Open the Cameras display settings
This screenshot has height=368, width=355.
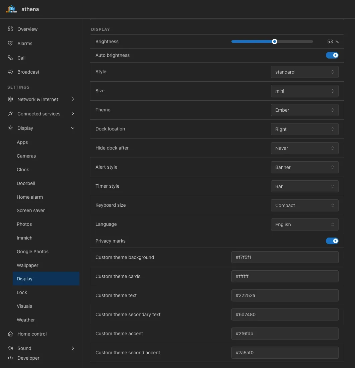tap(26, 156)
